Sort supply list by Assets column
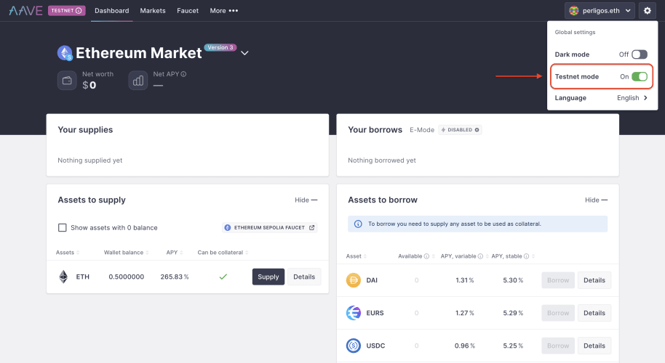665x363 pixels. (68, 253)
